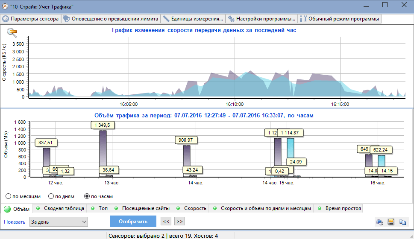Print the traffic chart via printer icon
The height and width of the screenshot is (239, 414).
(x=379, y=222)
